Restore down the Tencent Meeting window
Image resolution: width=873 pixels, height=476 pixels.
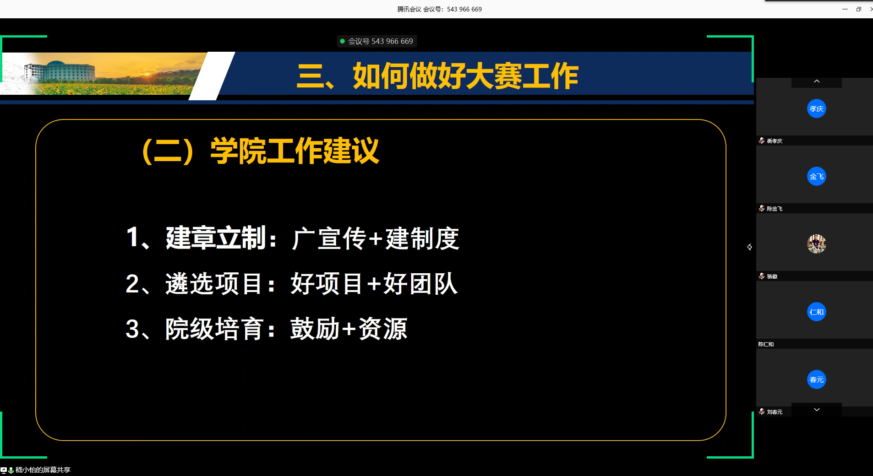(x=858, y=9)
